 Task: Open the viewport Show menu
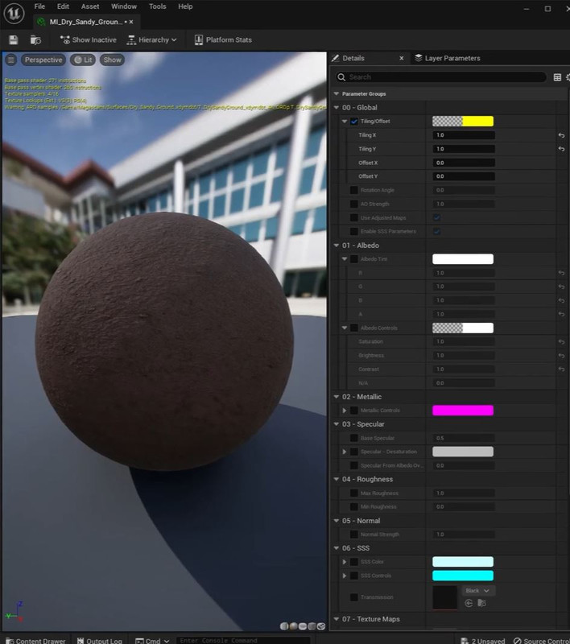[112, 60]
